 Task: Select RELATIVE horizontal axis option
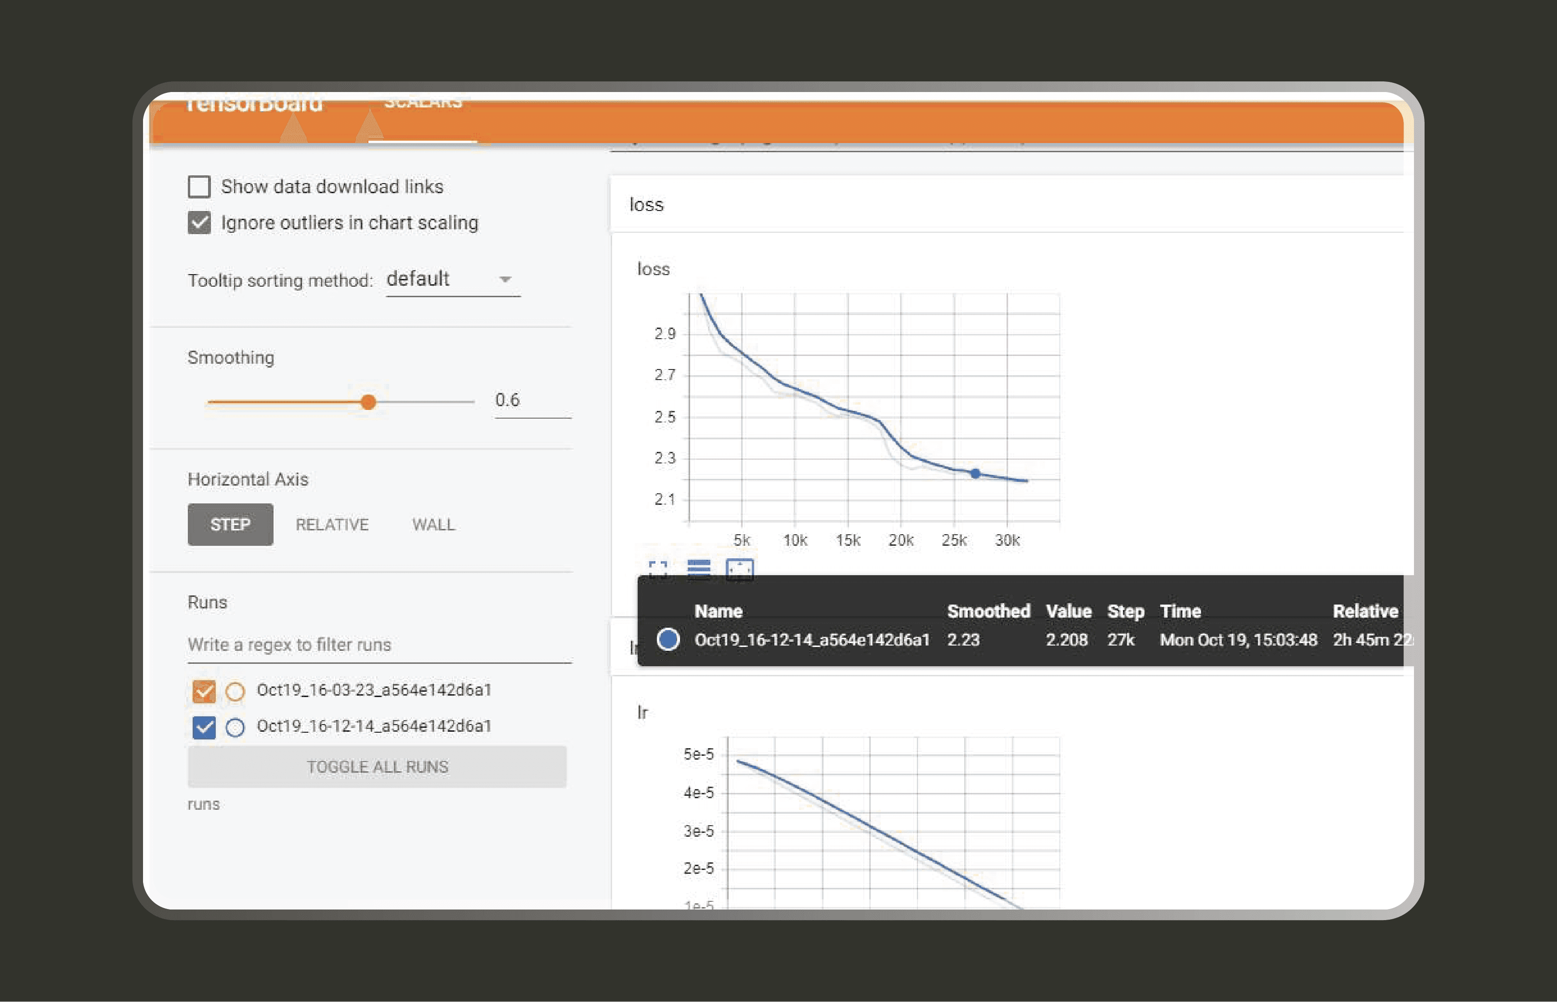tap(332, 525)
